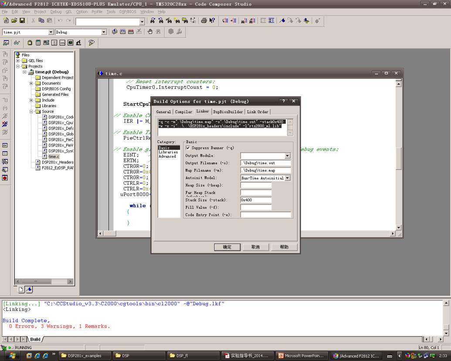Viewport: 451px width, 361px height.
Task: Open the Autoinit Model dropdown
Action: (x=287, y=178)
